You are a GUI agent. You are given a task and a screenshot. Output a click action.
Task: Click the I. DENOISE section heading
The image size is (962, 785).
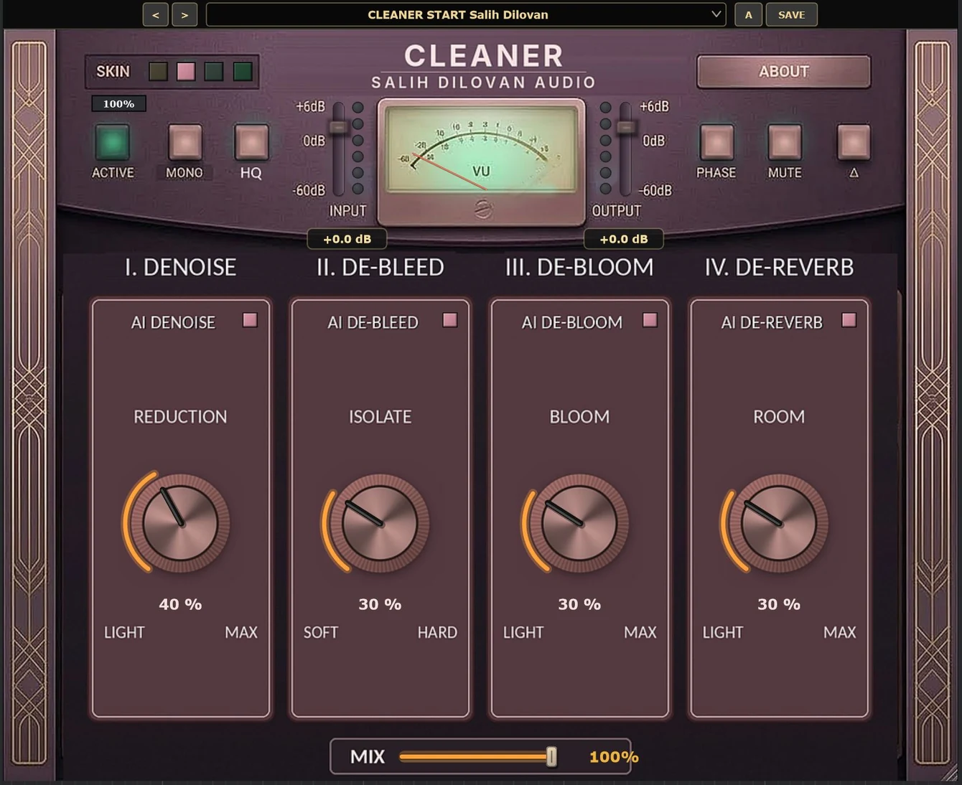(180, 268)
